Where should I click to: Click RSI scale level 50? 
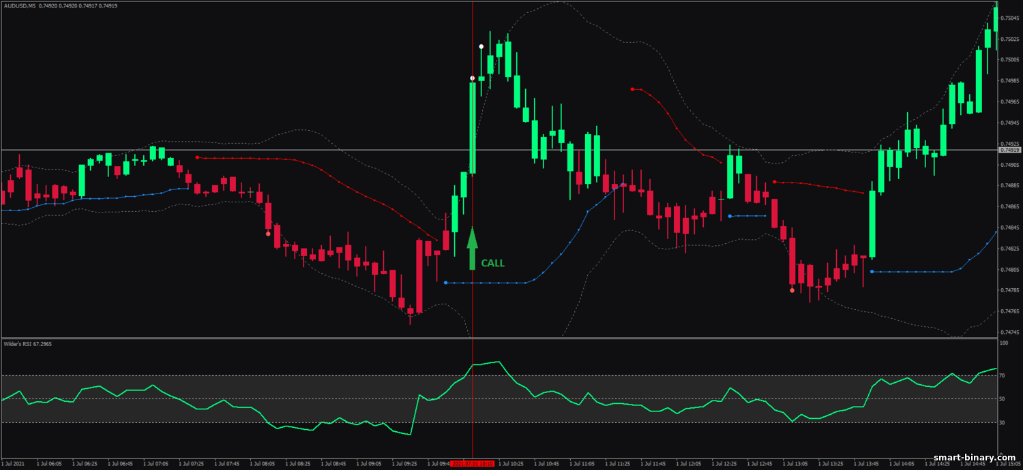(x=1003, y=399)
